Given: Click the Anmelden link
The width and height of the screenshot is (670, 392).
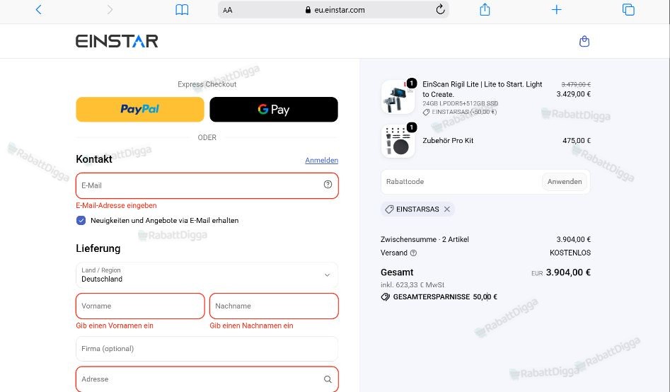Looking at the screenshot, I should (321, 161).
